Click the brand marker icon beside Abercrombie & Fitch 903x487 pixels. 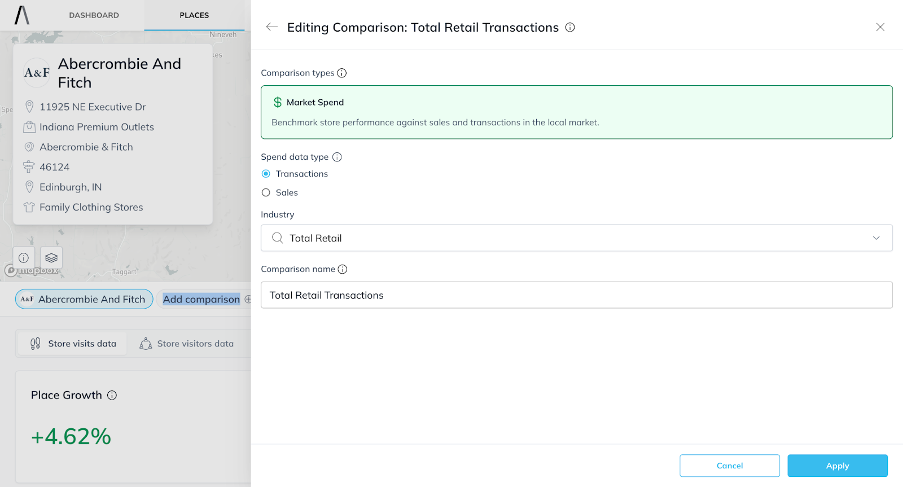29,147
